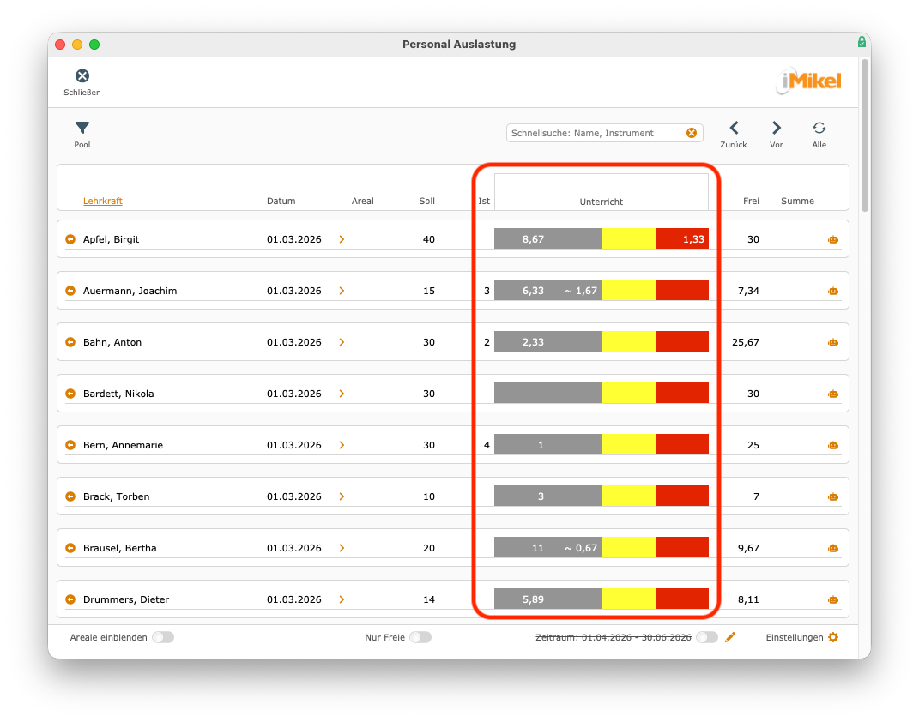Go forward with the Vor arrow
The image size is (919, 722).
coord(776,128)
